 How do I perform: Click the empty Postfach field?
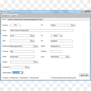pyautogui.click(x=56, y=52)
